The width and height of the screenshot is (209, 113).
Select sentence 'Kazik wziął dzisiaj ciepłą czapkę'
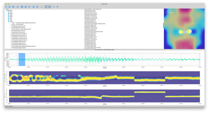tap(94, 31)
